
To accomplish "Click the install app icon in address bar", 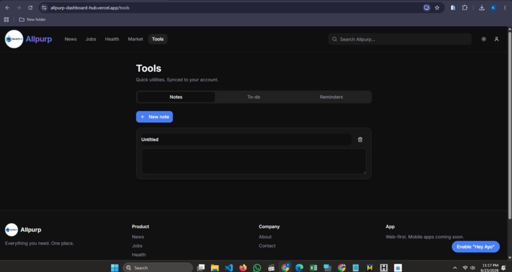I will pos(426,8).
